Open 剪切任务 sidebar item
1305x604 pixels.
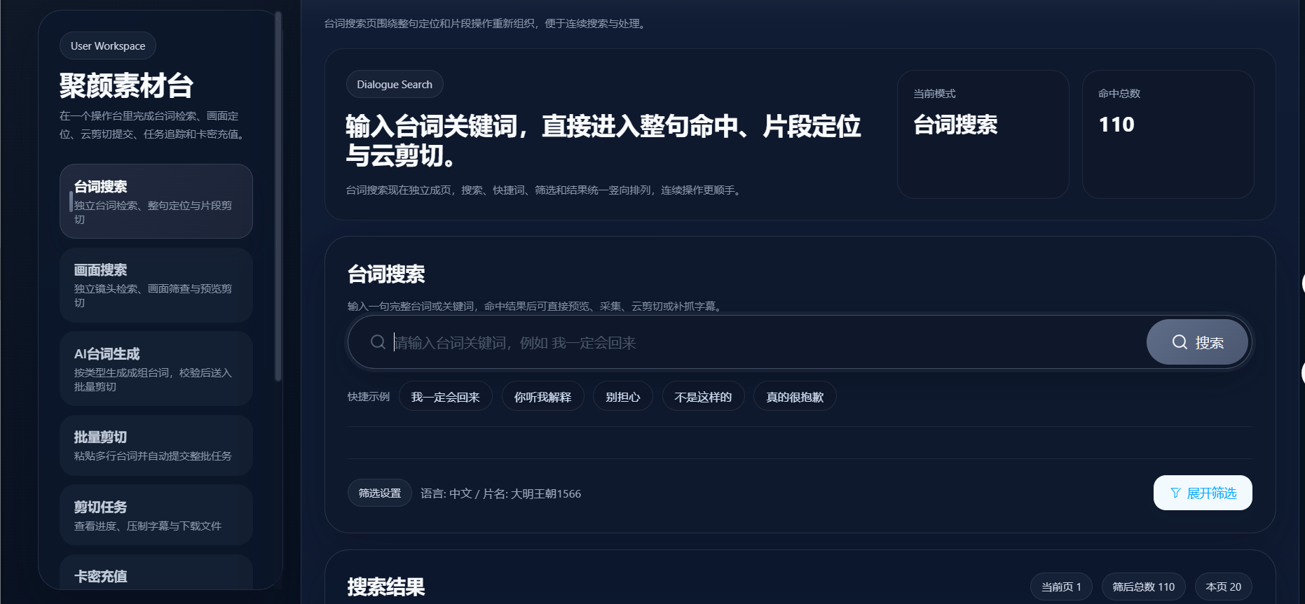pos(156,515)
